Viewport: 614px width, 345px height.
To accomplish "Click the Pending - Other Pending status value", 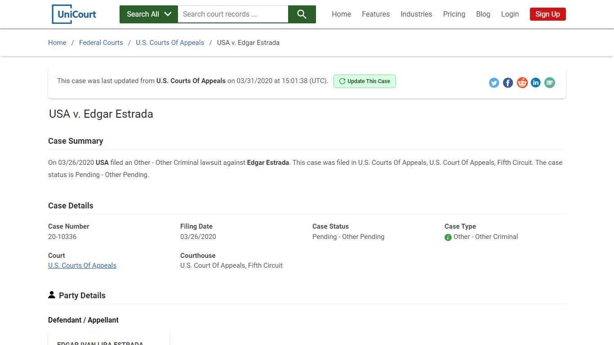I will point(348,237).
